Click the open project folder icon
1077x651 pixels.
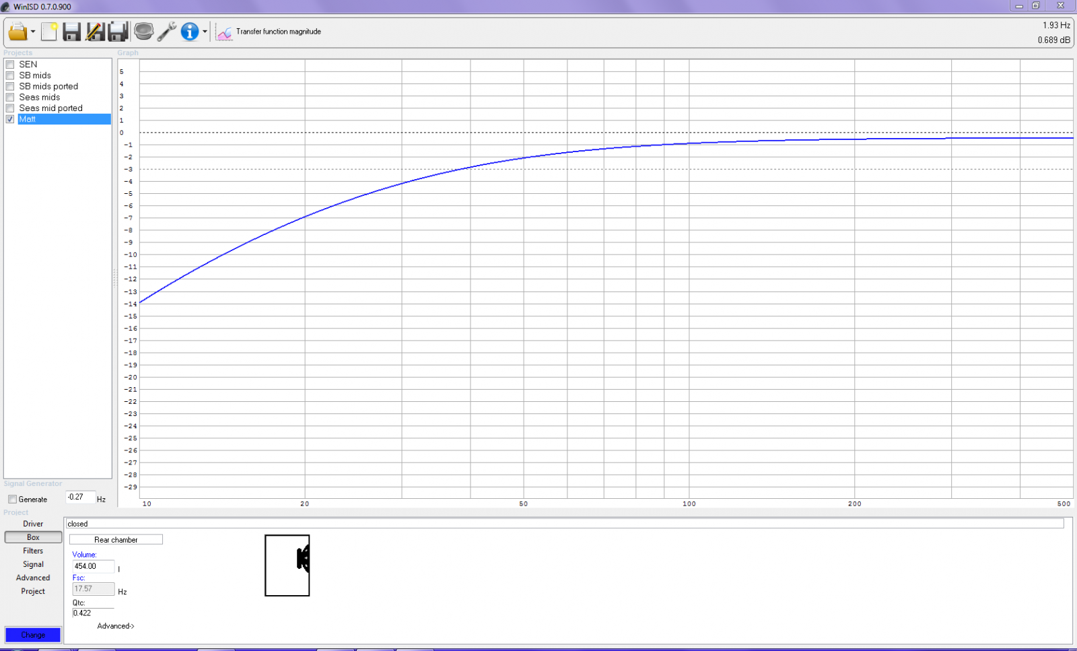17,32
